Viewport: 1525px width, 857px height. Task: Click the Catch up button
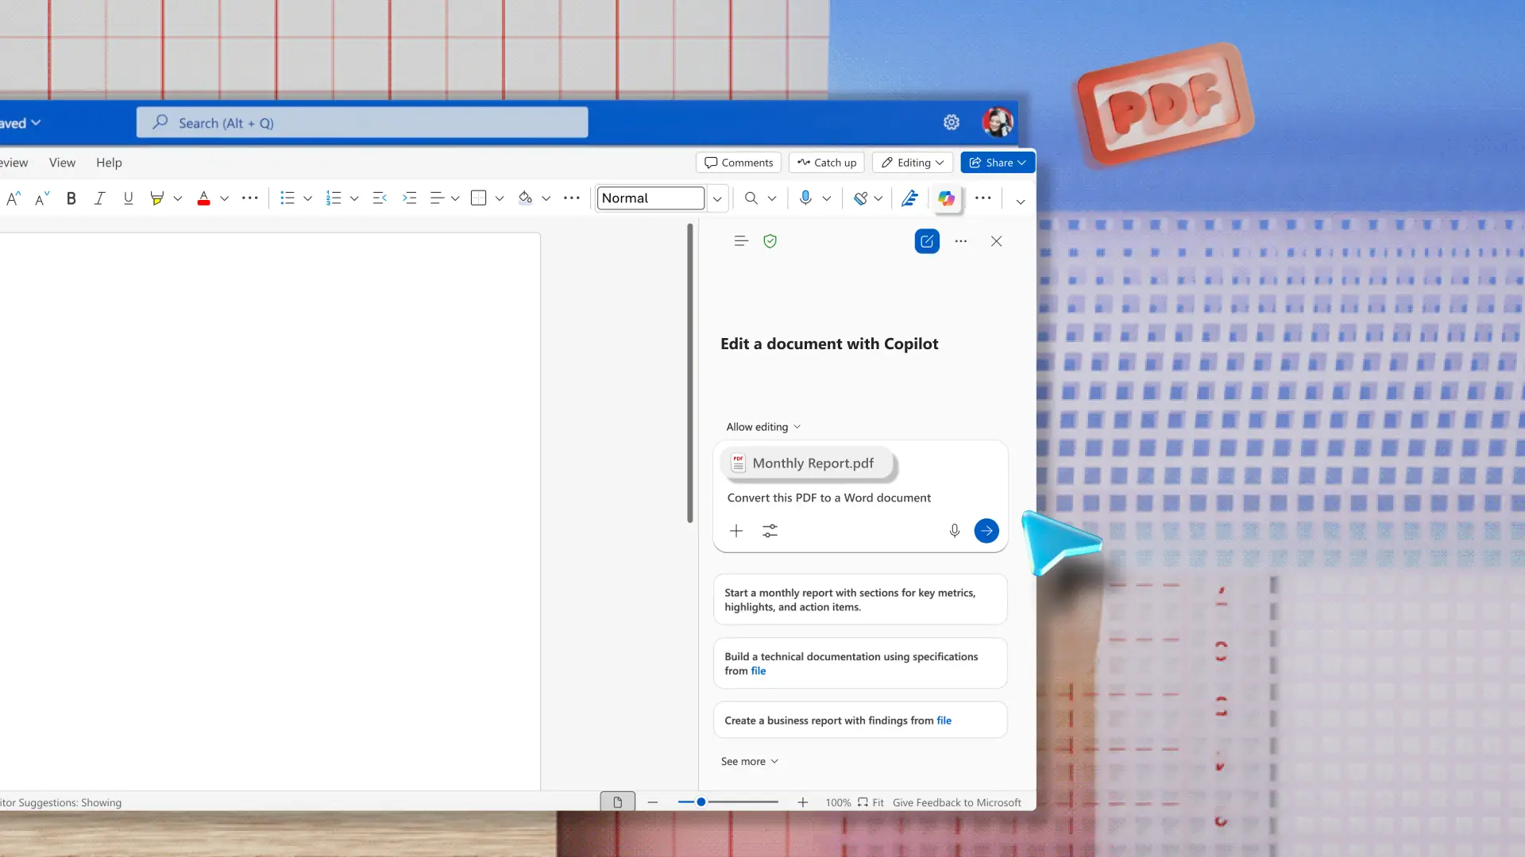827,163
